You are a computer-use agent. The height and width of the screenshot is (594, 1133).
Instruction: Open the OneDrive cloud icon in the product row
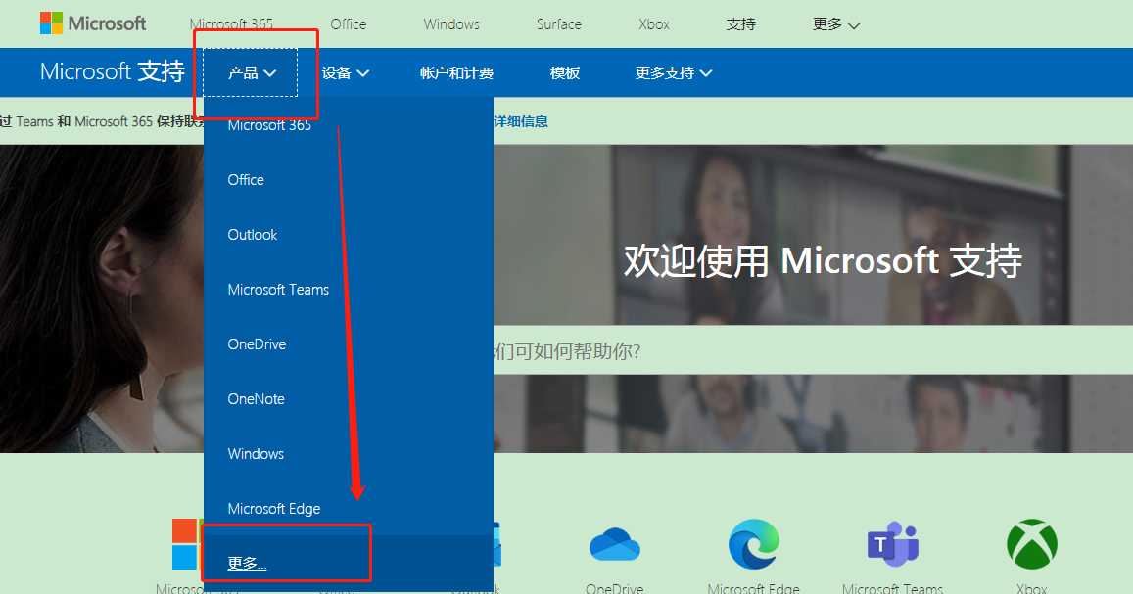click(614, 545)
